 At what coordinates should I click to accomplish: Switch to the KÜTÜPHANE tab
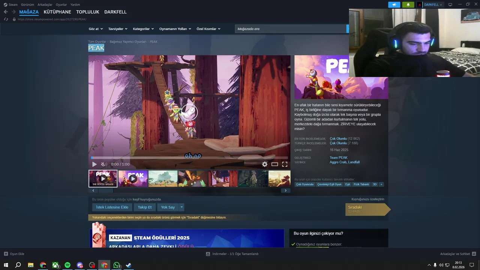[57, 12]
